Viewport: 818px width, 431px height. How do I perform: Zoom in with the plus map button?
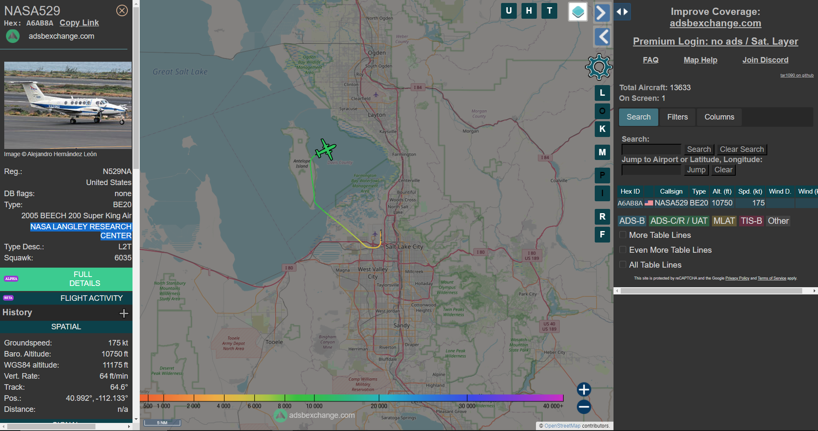click(584, 389)
